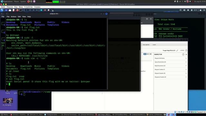
Task: Open host Menu button in taskbar
Action: click(x=5, y=115)
